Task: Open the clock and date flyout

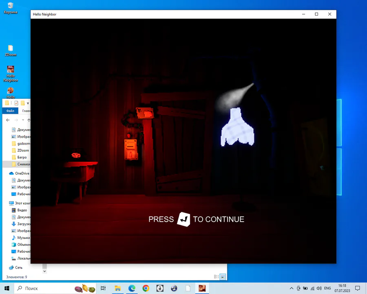Action: (342, 288)
